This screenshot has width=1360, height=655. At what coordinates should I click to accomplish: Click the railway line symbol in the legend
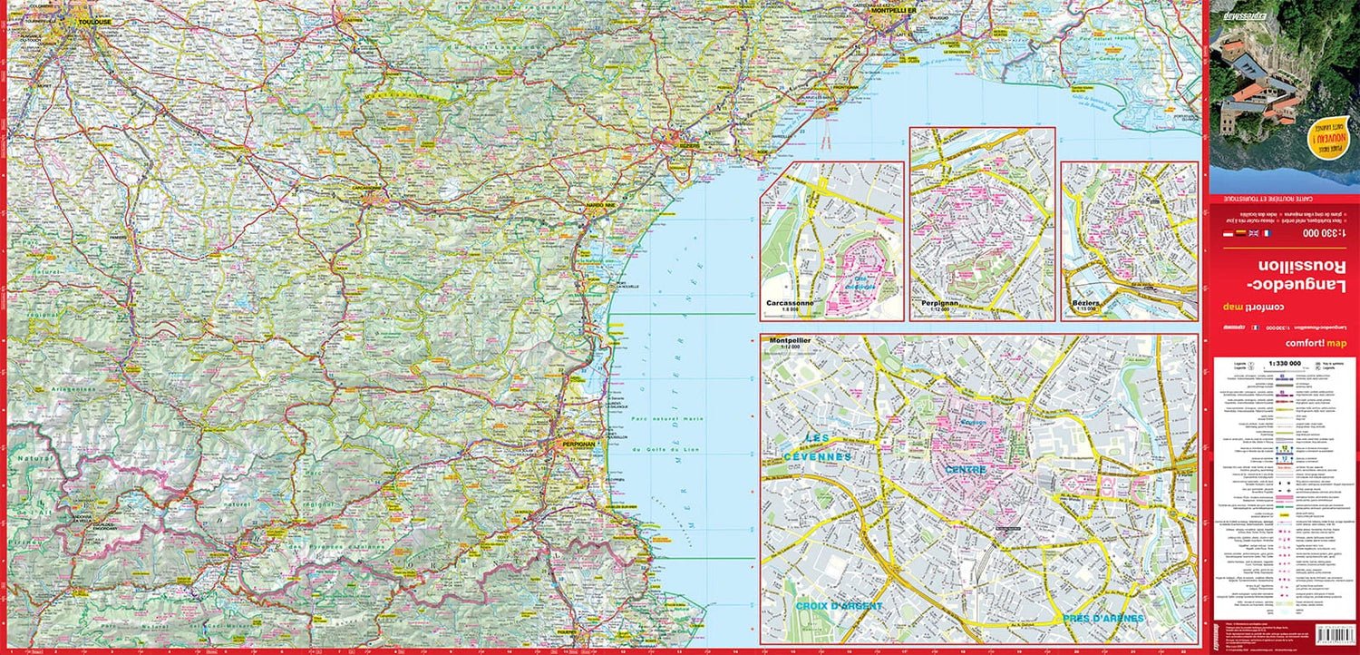pyautogui.click(x=1285, y=439)
